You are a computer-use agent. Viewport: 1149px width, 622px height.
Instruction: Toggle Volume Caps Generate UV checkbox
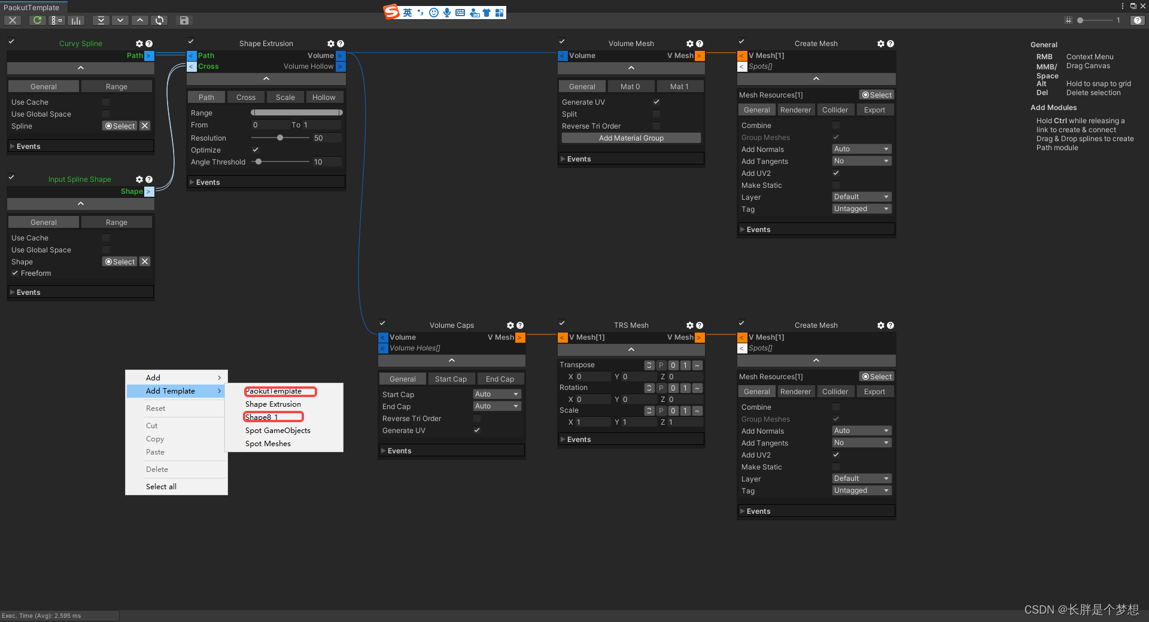[x=477, y=431]
